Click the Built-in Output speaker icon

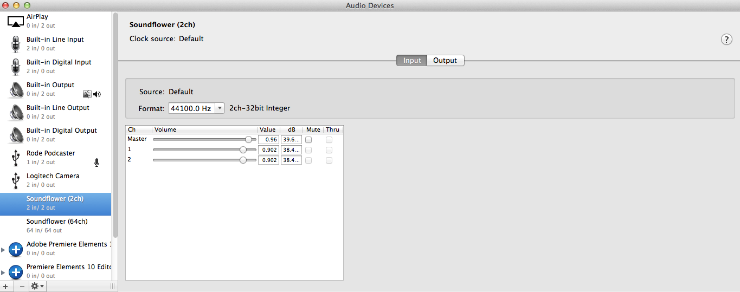(x=16, y=89)
